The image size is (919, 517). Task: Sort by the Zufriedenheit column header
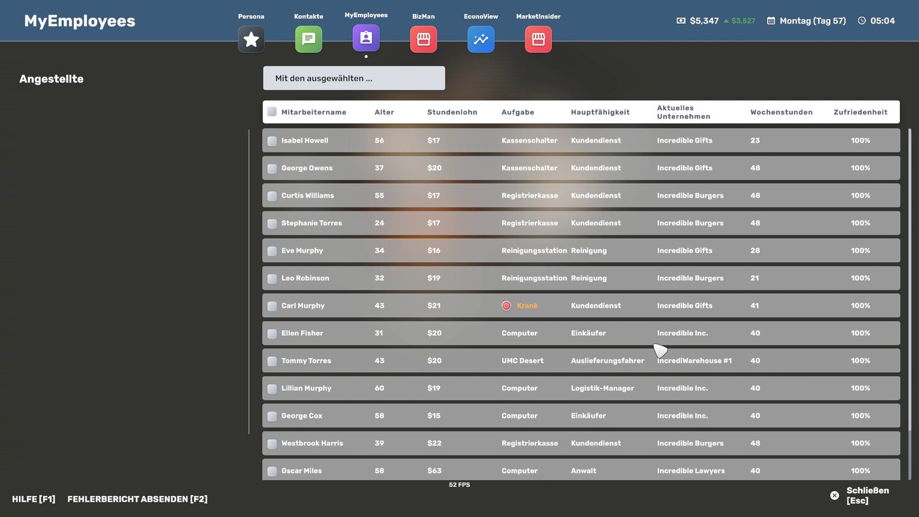click(860, 112)
